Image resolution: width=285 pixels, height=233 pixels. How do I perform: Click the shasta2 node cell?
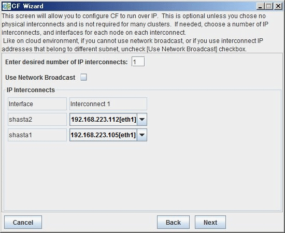[37, 119]
